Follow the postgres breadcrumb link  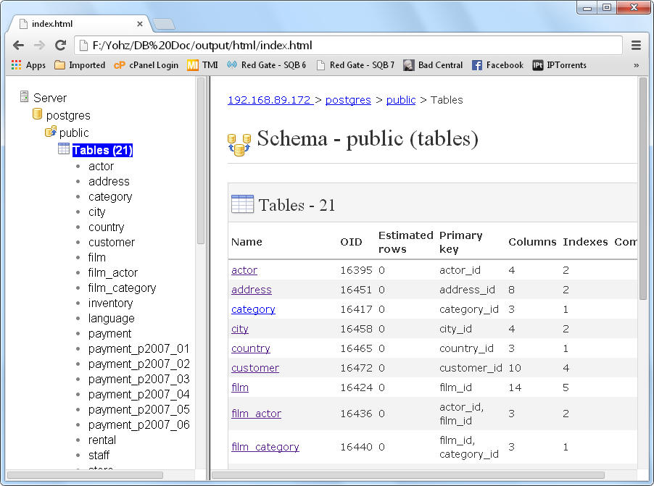(347, 100)
